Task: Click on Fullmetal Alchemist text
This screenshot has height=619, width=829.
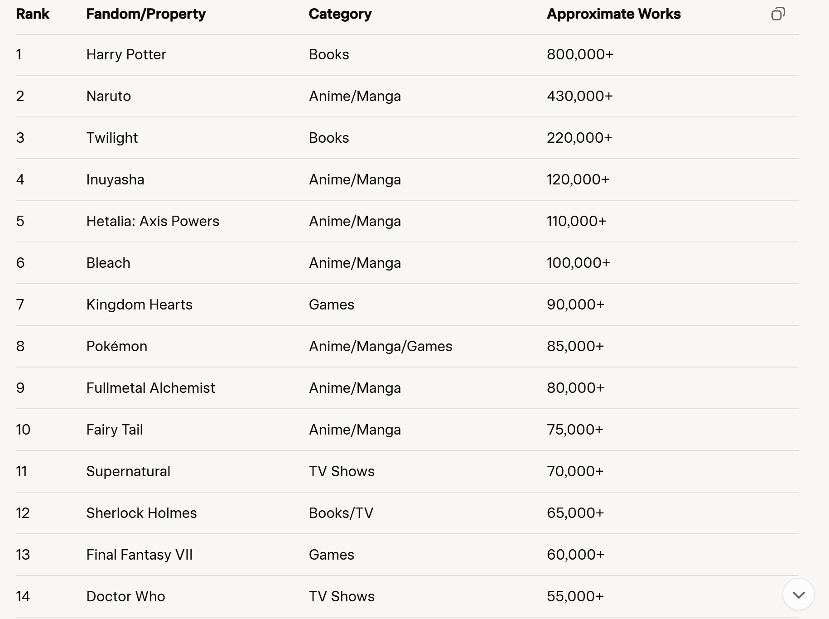Action: (x=150, y=388)
